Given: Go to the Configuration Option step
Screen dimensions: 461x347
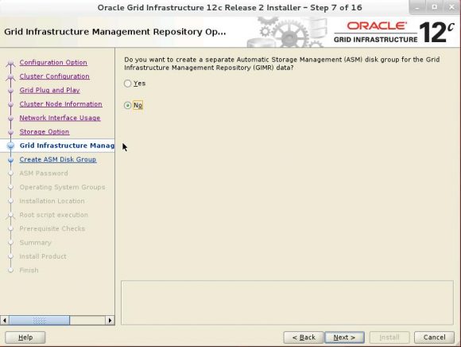Looking at the screenshot, I should 53,62.
